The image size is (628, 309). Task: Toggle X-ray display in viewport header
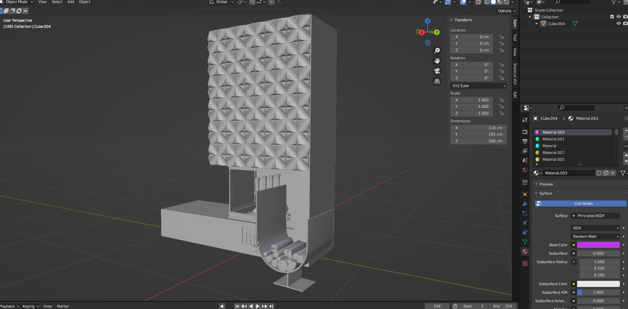click(478, 2)
